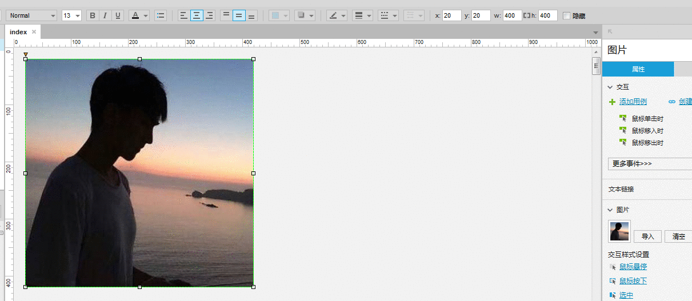Click the green plus add case icon

[x=613, y=102]
